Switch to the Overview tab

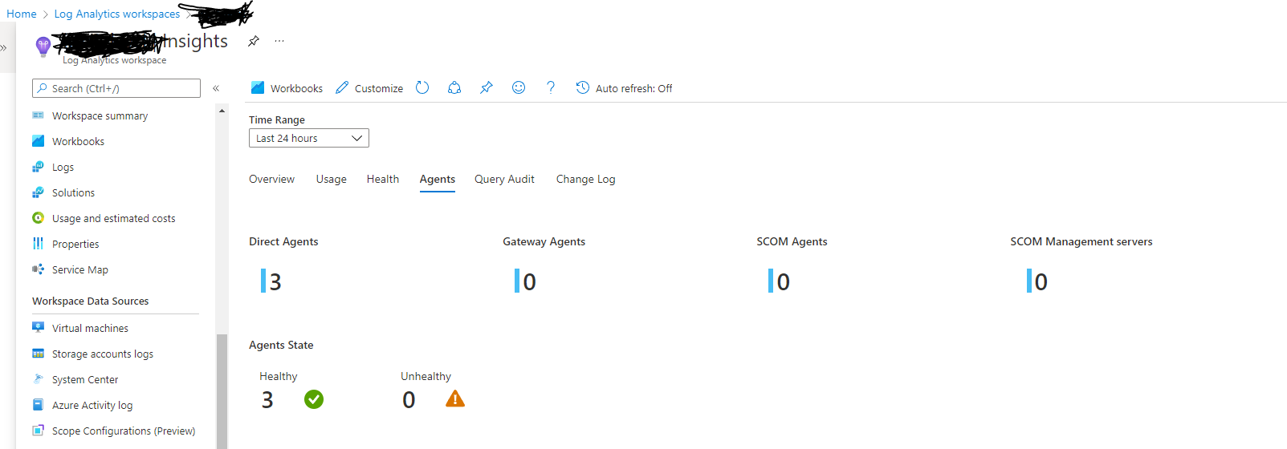click(x=271, y=179)
